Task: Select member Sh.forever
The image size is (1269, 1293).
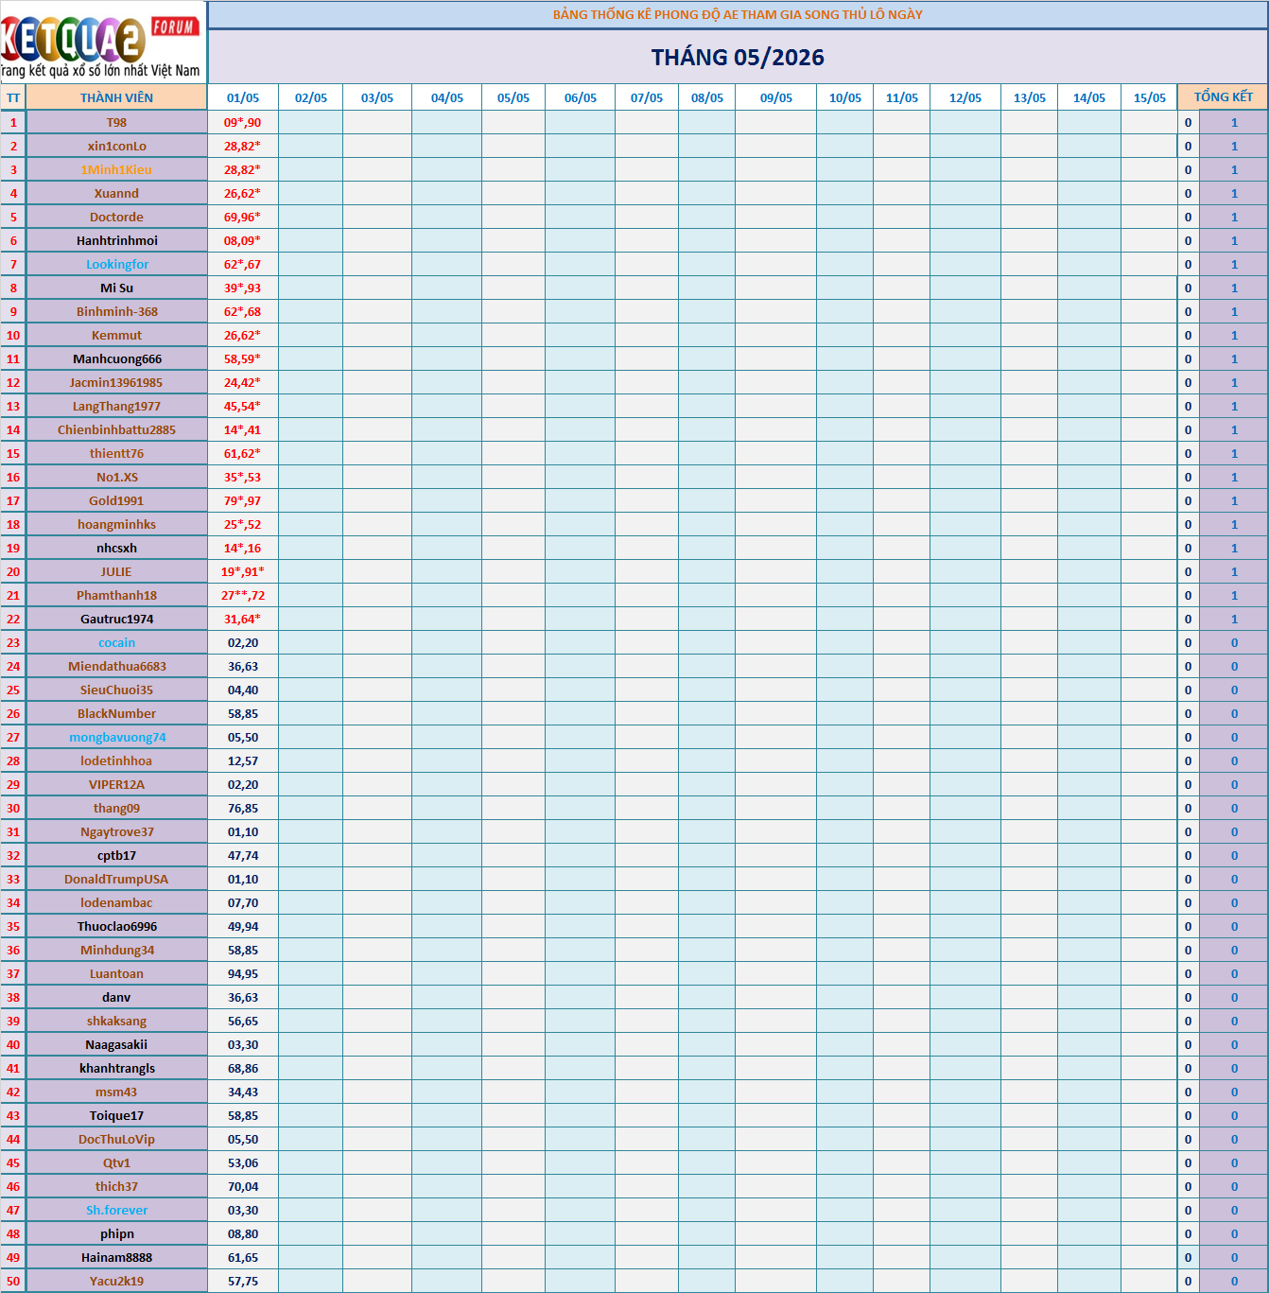Action: click(116, 1210)
